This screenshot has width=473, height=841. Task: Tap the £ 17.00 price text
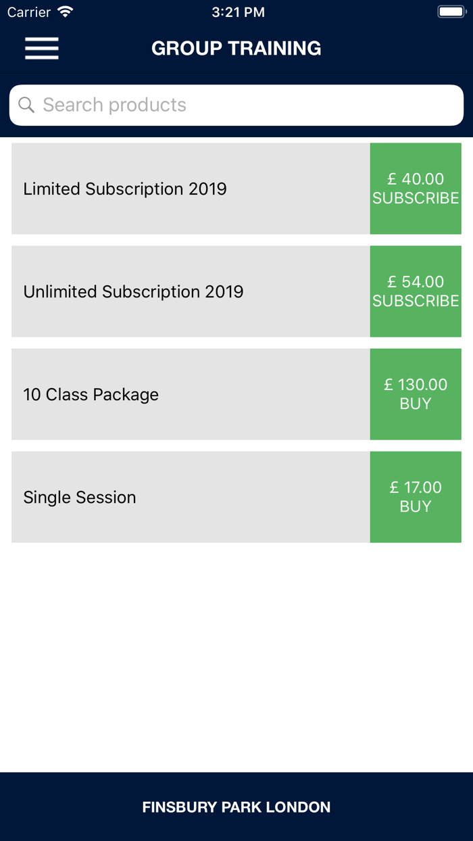[x=416, y=487]
